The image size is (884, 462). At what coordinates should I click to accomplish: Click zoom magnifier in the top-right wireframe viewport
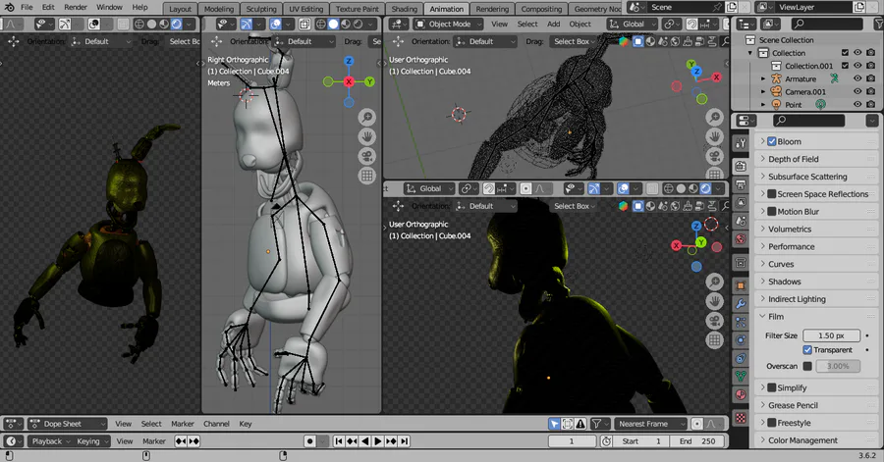[715, 117]
